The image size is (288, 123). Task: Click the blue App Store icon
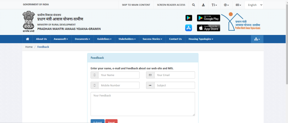(x=189, y=28)
